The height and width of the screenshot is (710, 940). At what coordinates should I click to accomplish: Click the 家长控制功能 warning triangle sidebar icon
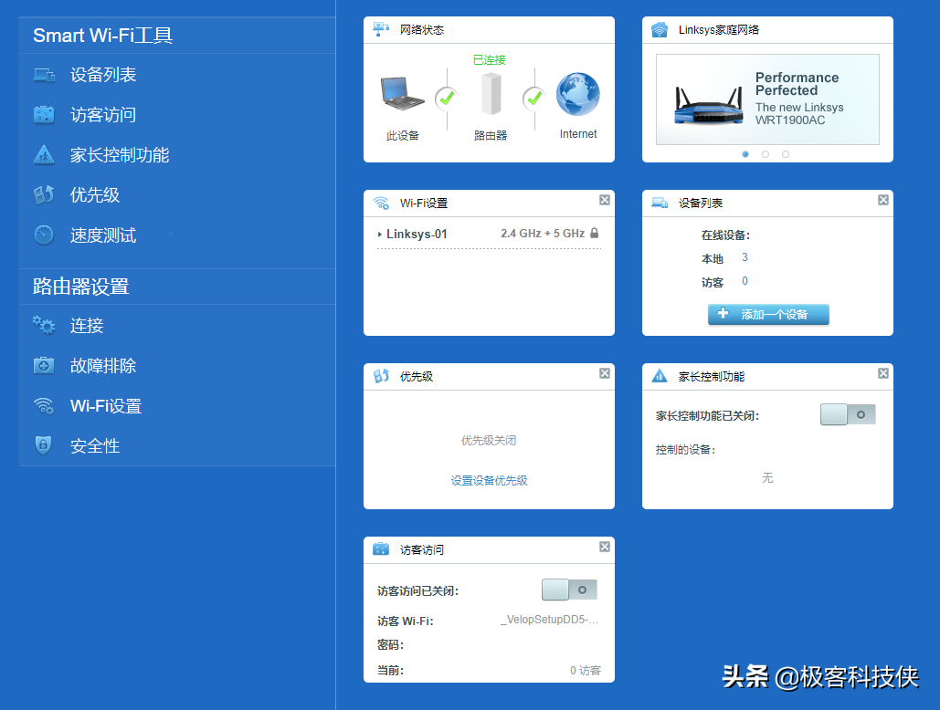pyautogui.click(x=44, y=154)
